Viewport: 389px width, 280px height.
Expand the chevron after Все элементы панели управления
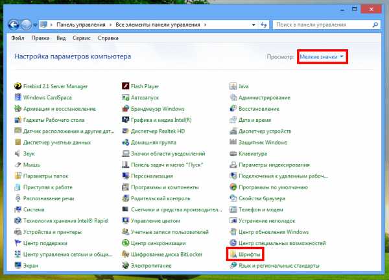click(x=205, y=25)
